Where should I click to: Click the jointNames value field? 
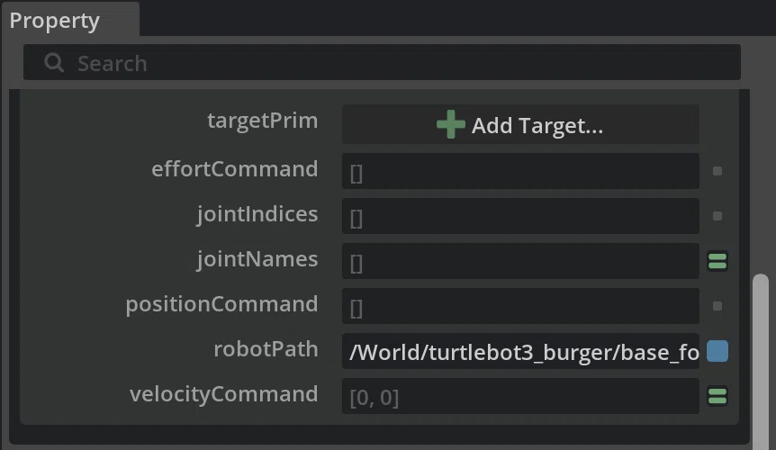point(520,261)
